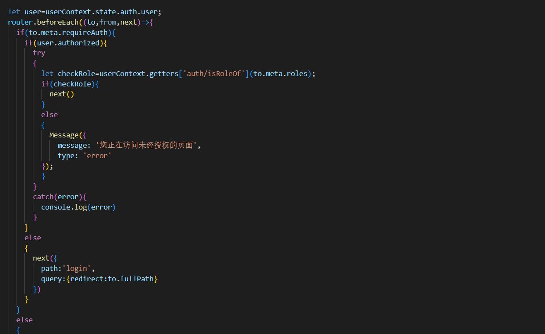Click console.log(error) statement

78,207
